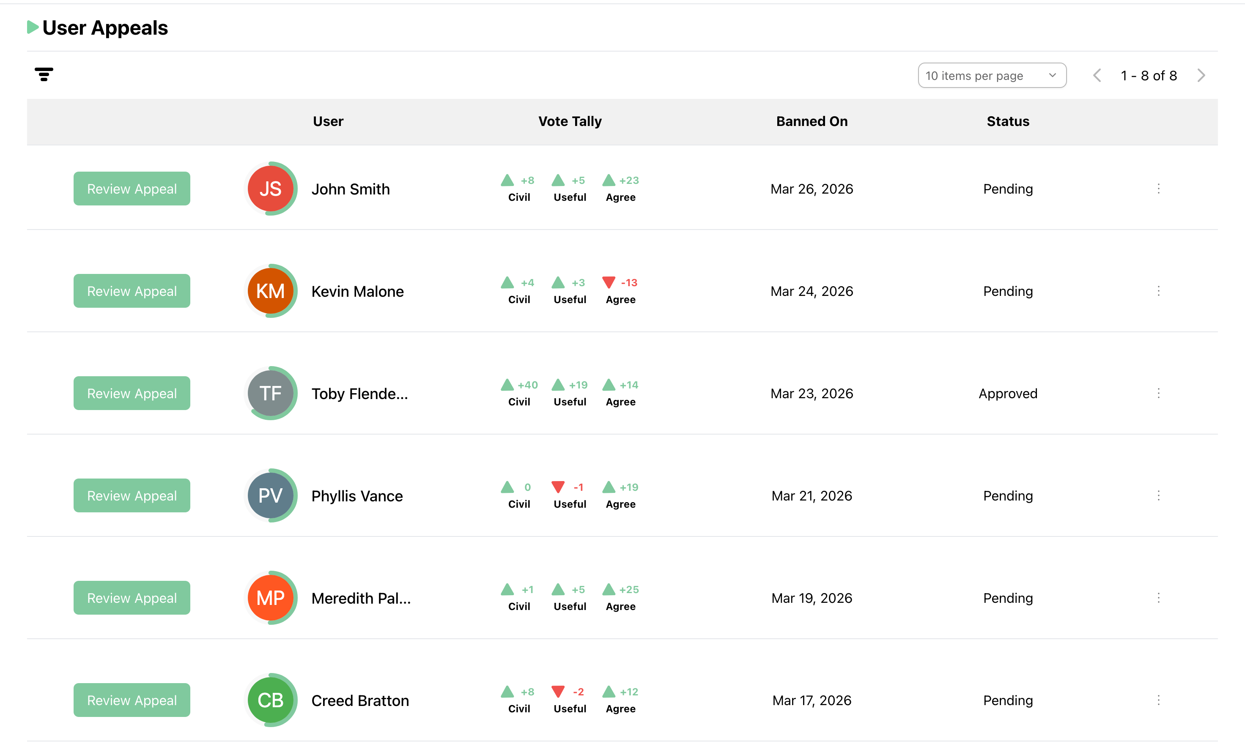Image resolution: width=1245 pixels, height=744 pixels.
Task: Go to previous page with left chevron
Action: click(1097, 76)
